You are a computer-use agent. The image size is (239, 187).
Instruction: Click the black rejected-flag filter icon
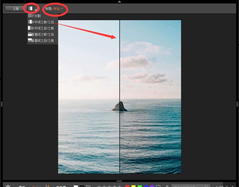[x=82, y=186]
